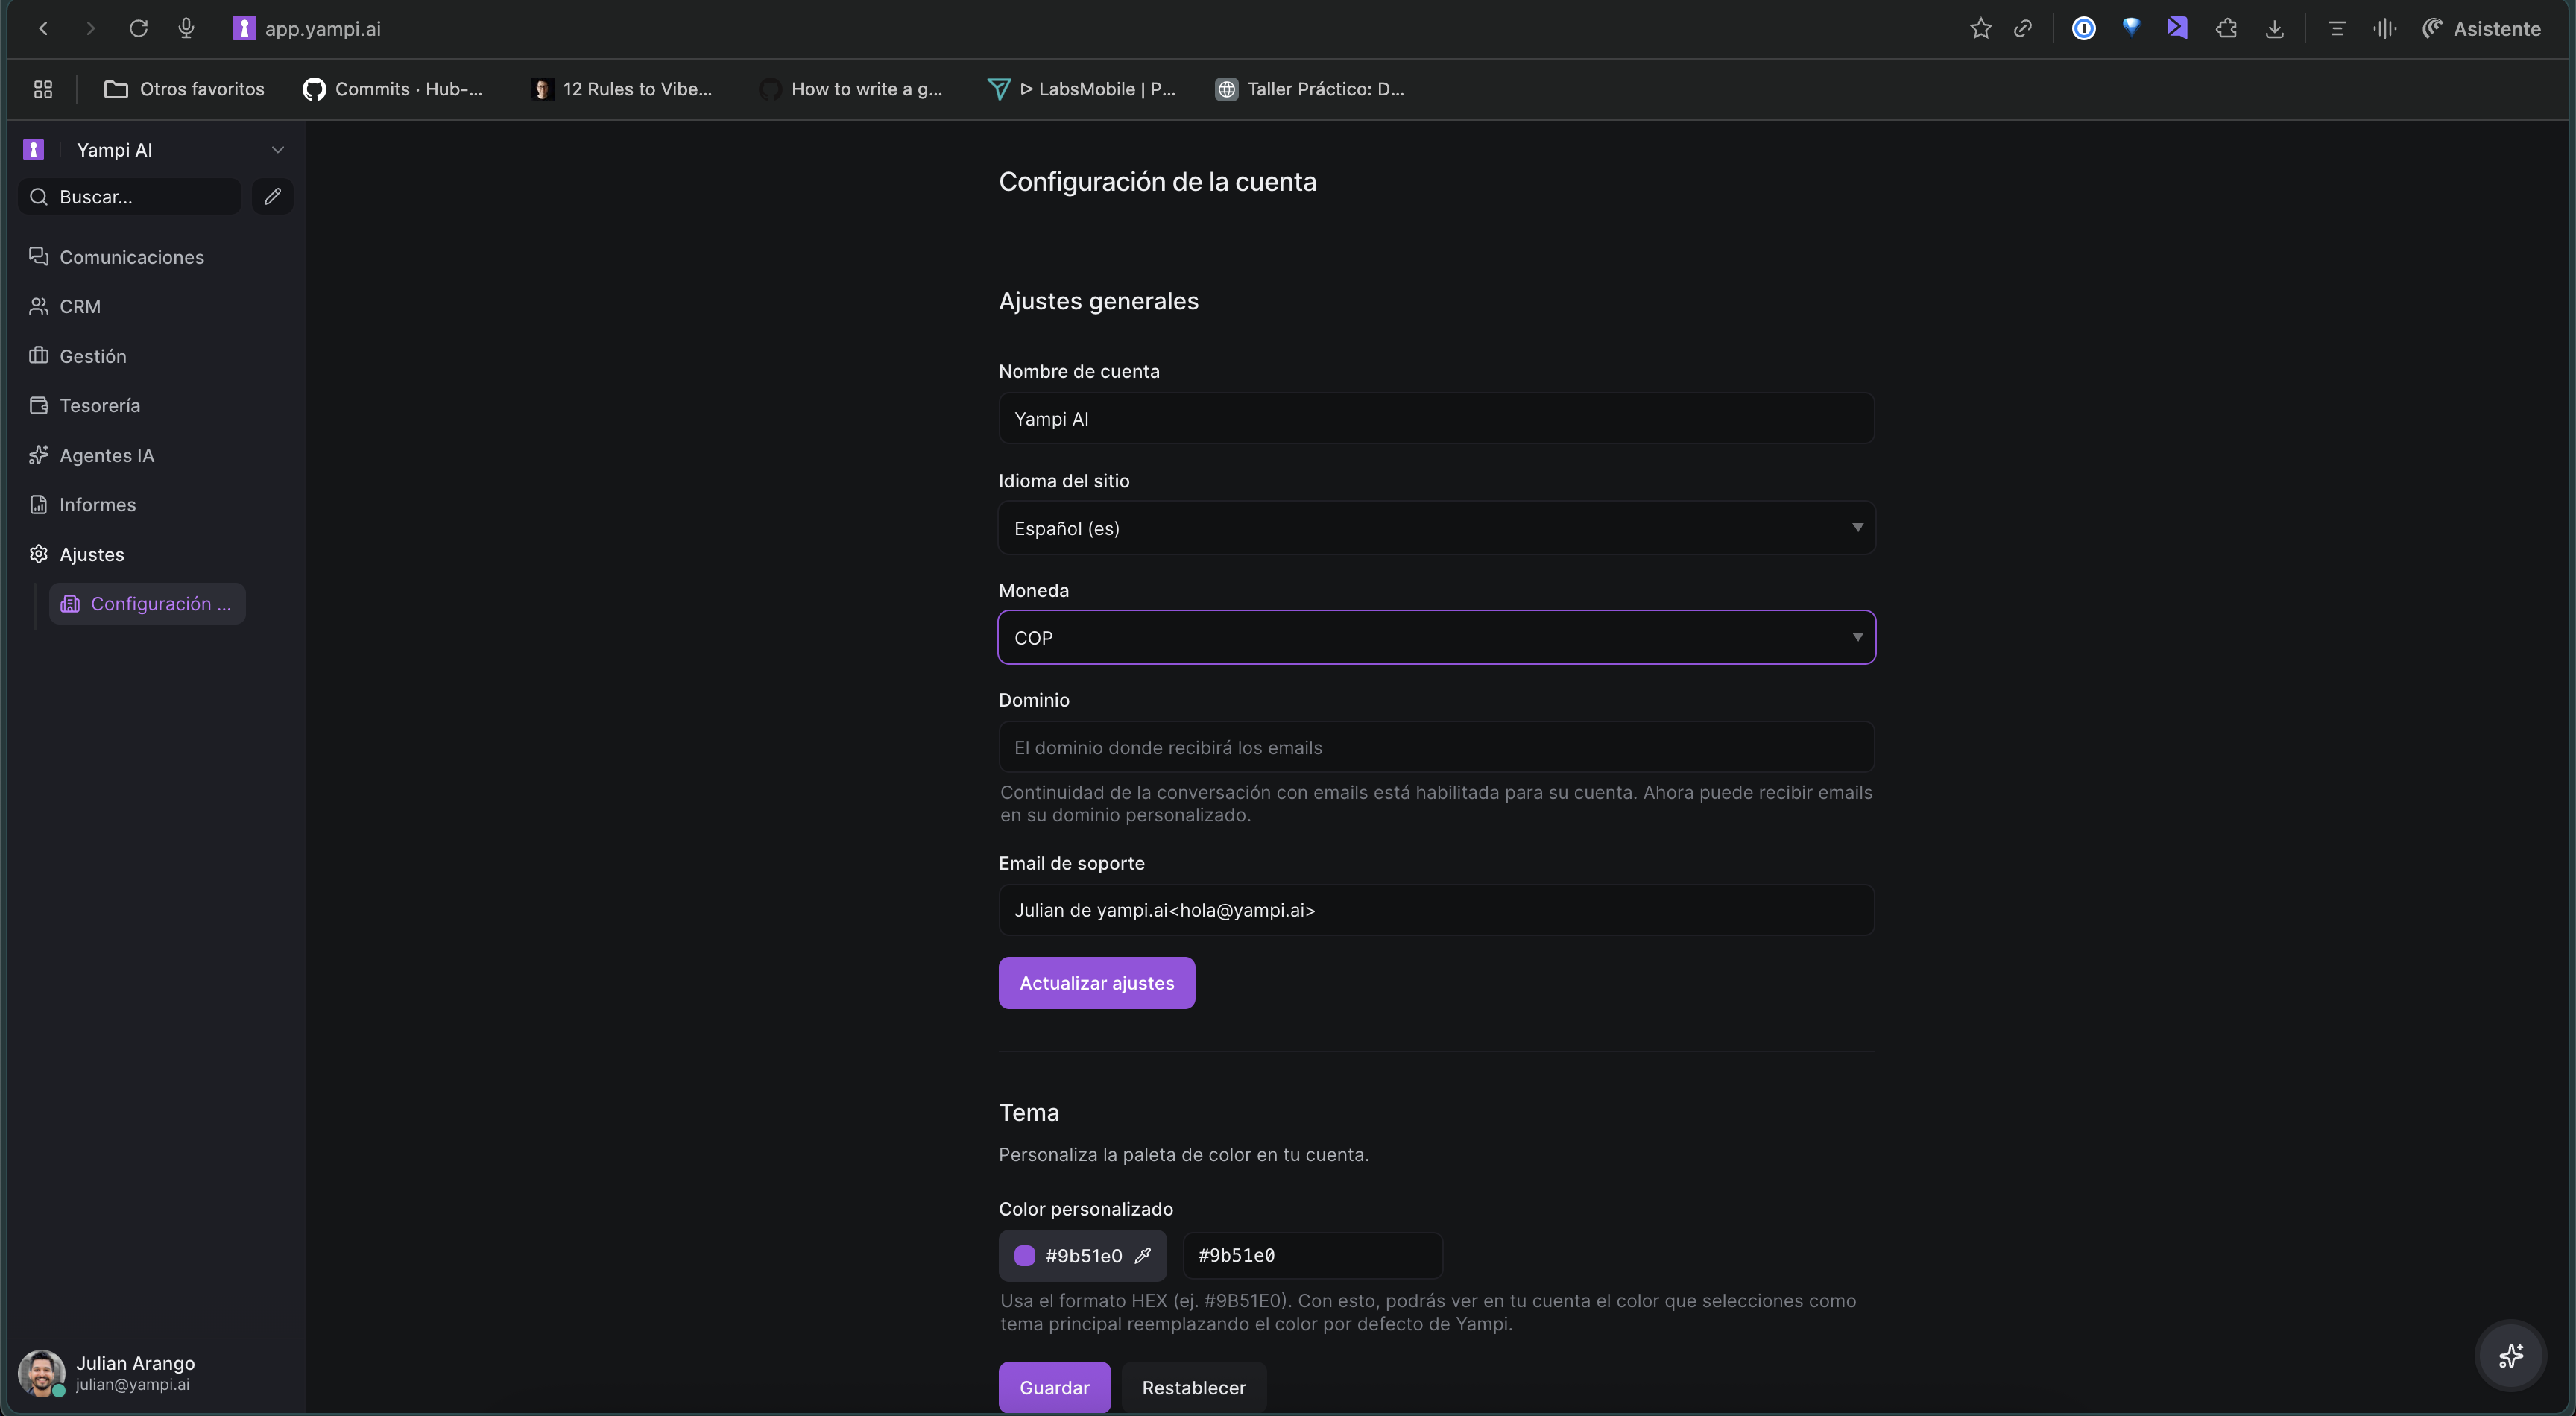The image size is (2576, 1416).
Task: Click Restablecer to reset theme color
Action: tap(1193, 1387)
